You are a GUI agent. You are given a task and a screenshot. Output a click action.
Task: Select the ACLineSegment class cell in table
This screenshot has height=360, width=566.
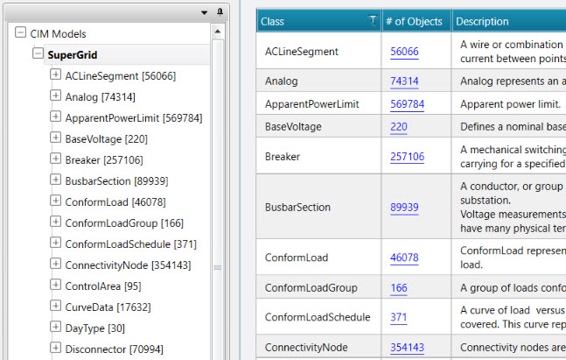point(318,52)
